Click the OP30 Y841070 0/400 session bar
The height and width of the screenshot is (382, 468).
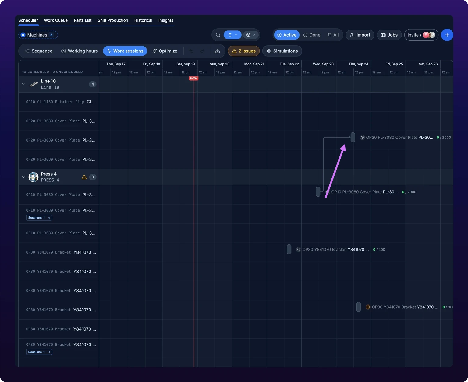pos(289,249)
